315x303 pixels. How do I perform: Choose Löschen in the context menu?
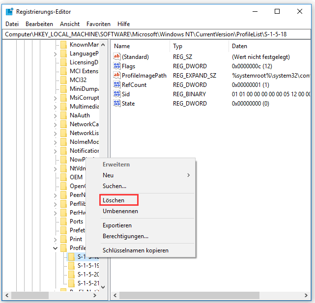click(114, 200)
